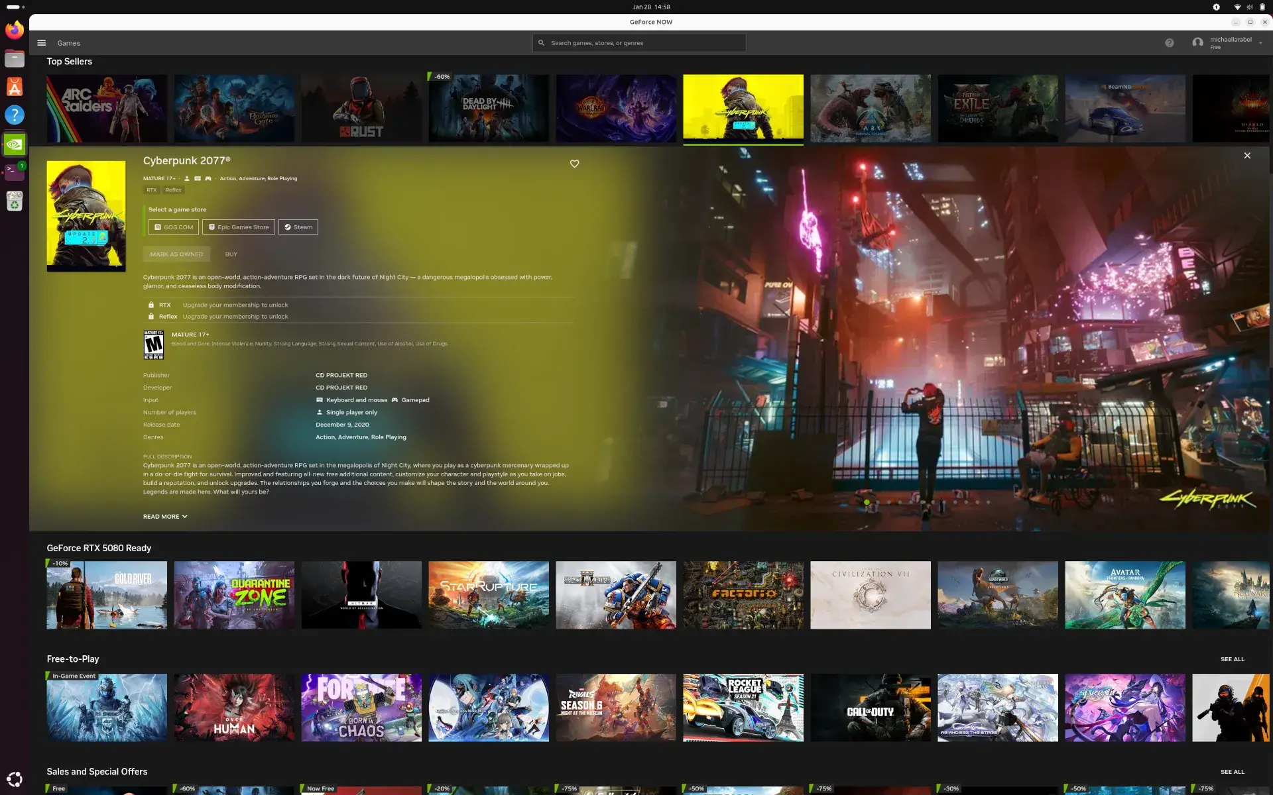Select GOG.COM as game store
Screen dimensions: 1273x795
tap(173, 227)
